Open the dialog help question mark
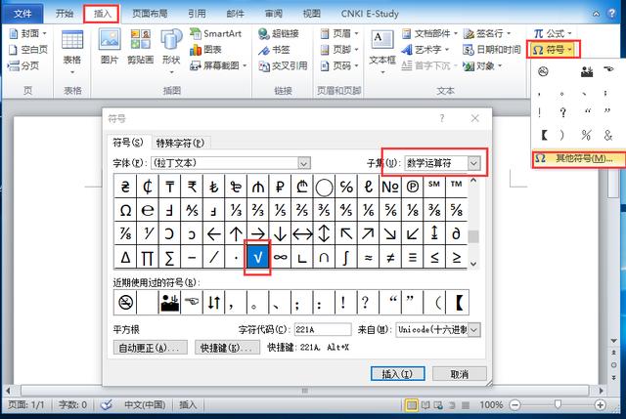Screen dimensions: 626x419 click(441, 118)
